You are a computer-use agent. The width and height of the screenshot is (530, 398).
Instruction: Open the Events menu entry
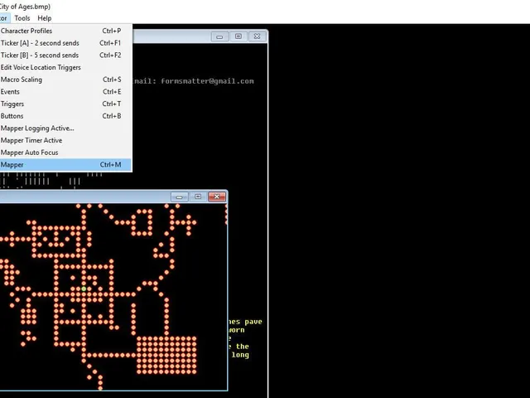coord(66,92)
